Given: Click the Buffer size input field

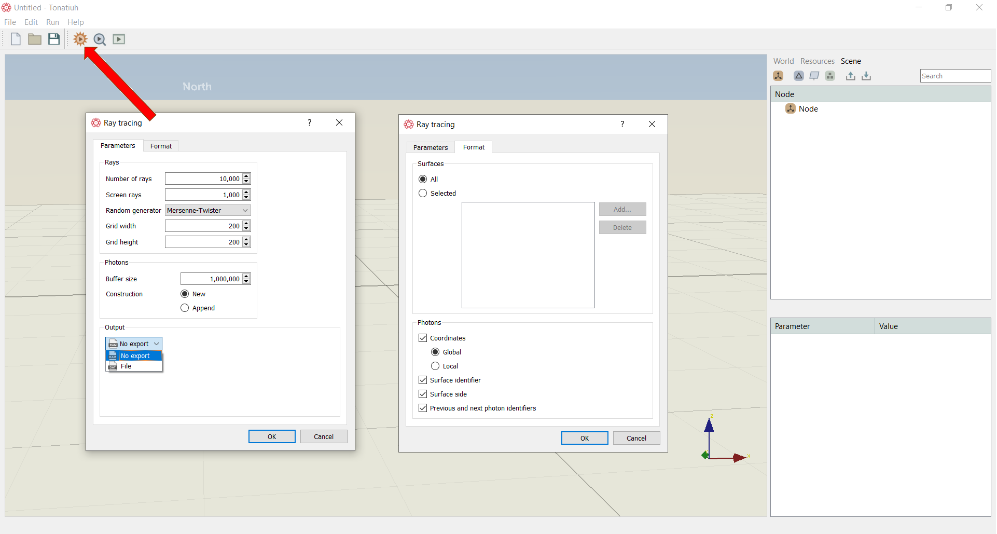Looking at the screenshot, I should (211, 279).
